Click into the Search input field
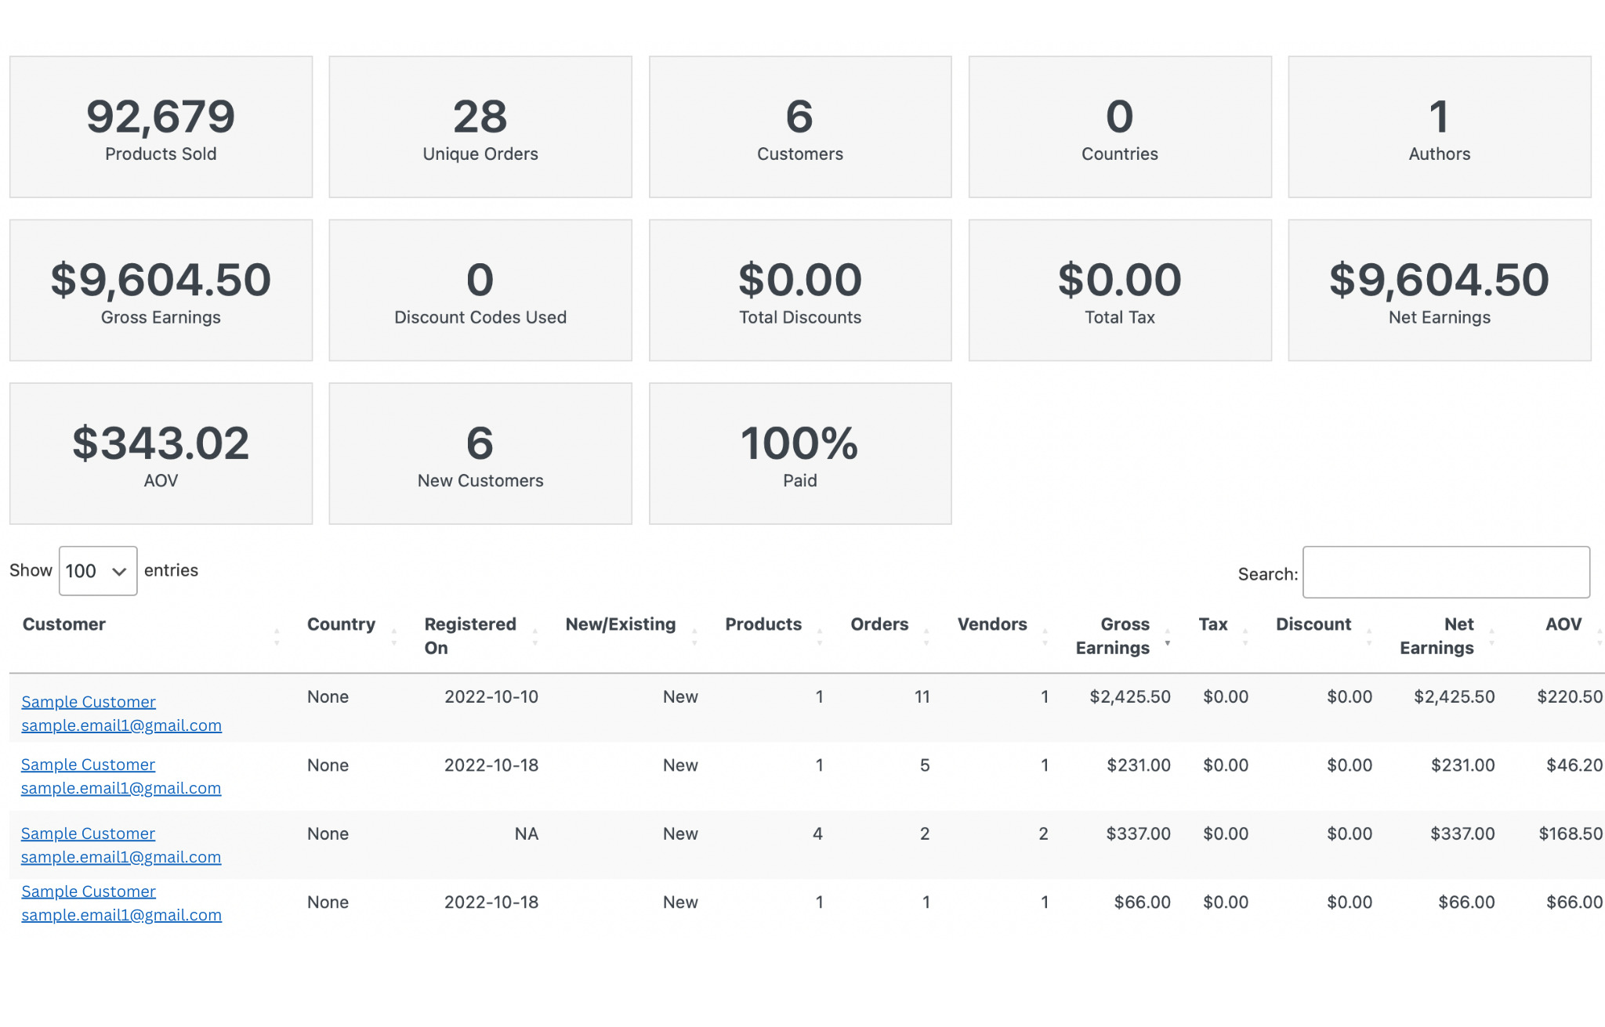The image size is (1605, 1027). 1446,573
